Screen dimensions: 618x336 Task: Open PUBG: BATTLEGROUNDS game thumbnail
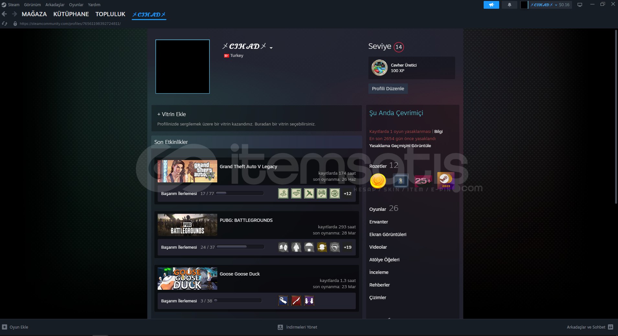(x=187, y=225)
